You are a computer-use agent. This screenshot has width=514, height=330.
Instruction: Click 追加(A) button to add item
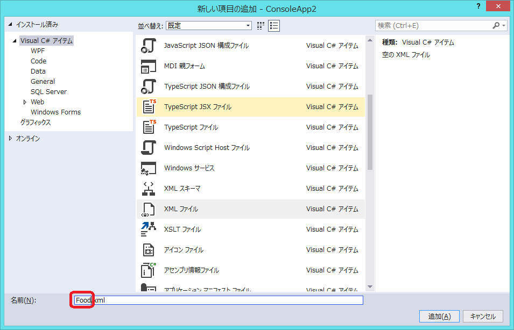(439, 316)
